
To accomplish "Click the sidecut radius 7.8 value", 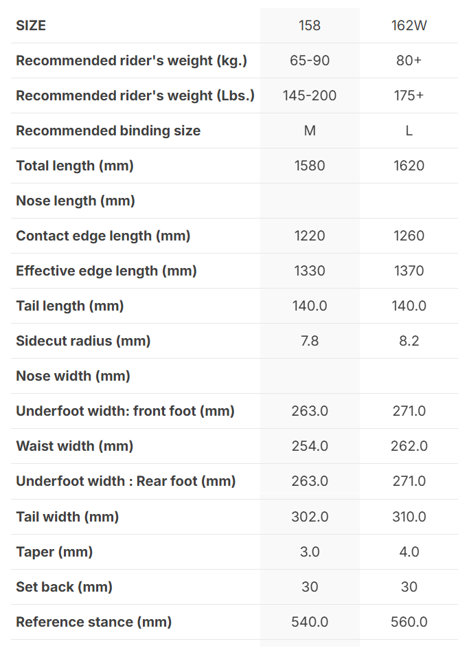I will pos(310,341).
